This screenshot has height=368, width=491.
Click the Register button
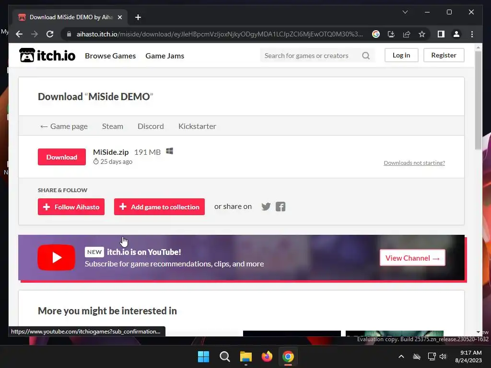(444, 55)
